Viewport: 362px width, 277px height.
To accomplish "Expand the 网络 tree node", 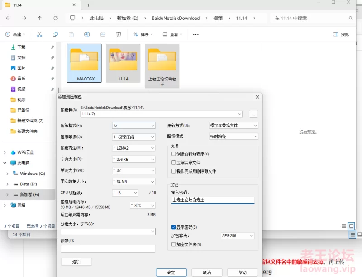I will pyautogui.click(x=5, y=205).
